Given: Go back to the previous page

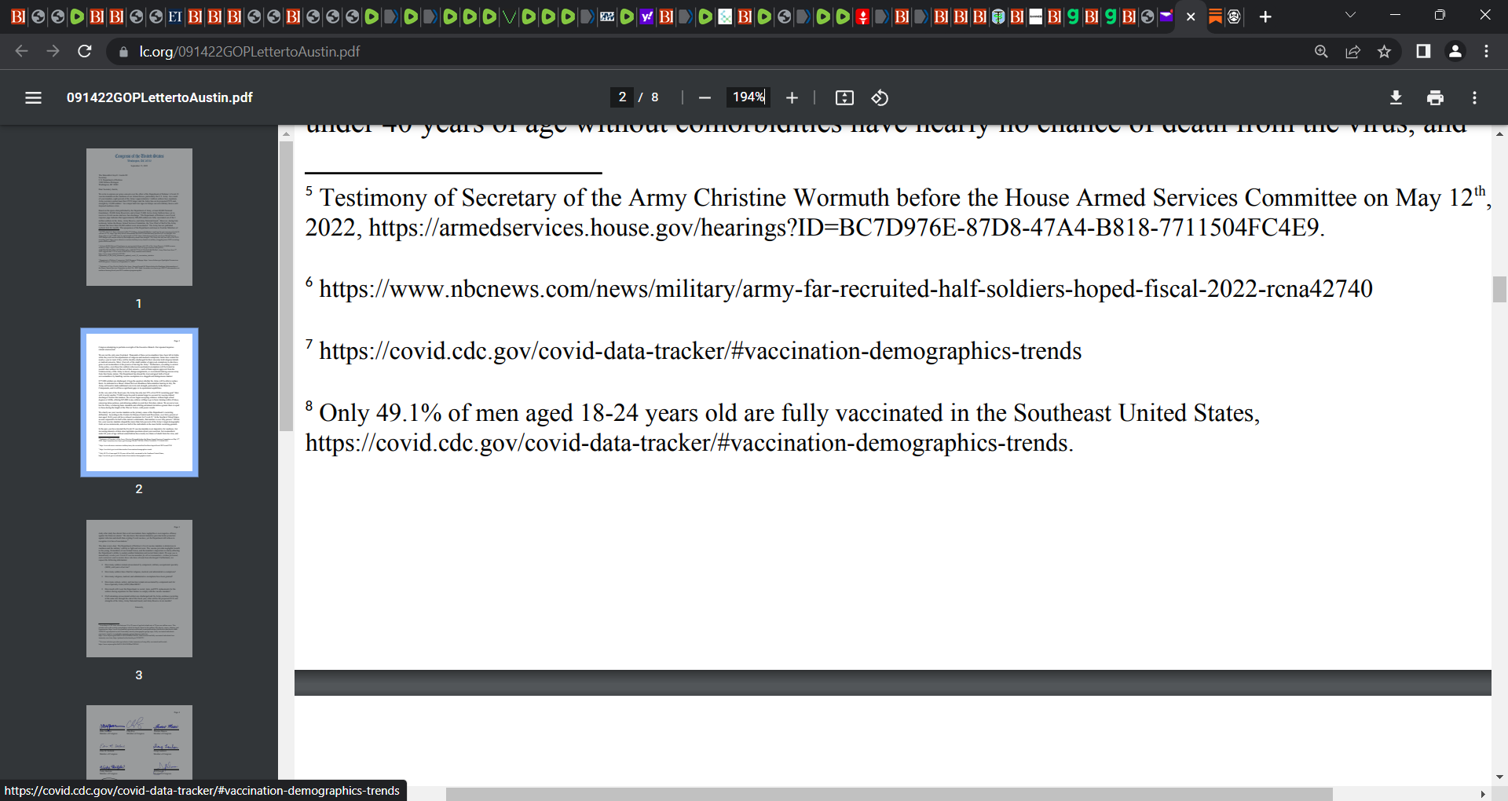Looking at the screenshot, I should [x=21, y=51].
